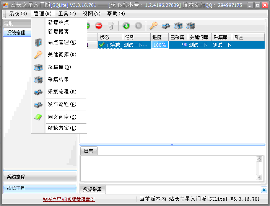Click the key icon beside 关键词库
The width and height of the screenshot is (270, 206).
coord(38,55)
